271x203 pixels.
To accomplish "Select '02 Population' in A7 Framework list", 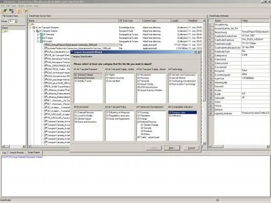I will coord(144,115).
